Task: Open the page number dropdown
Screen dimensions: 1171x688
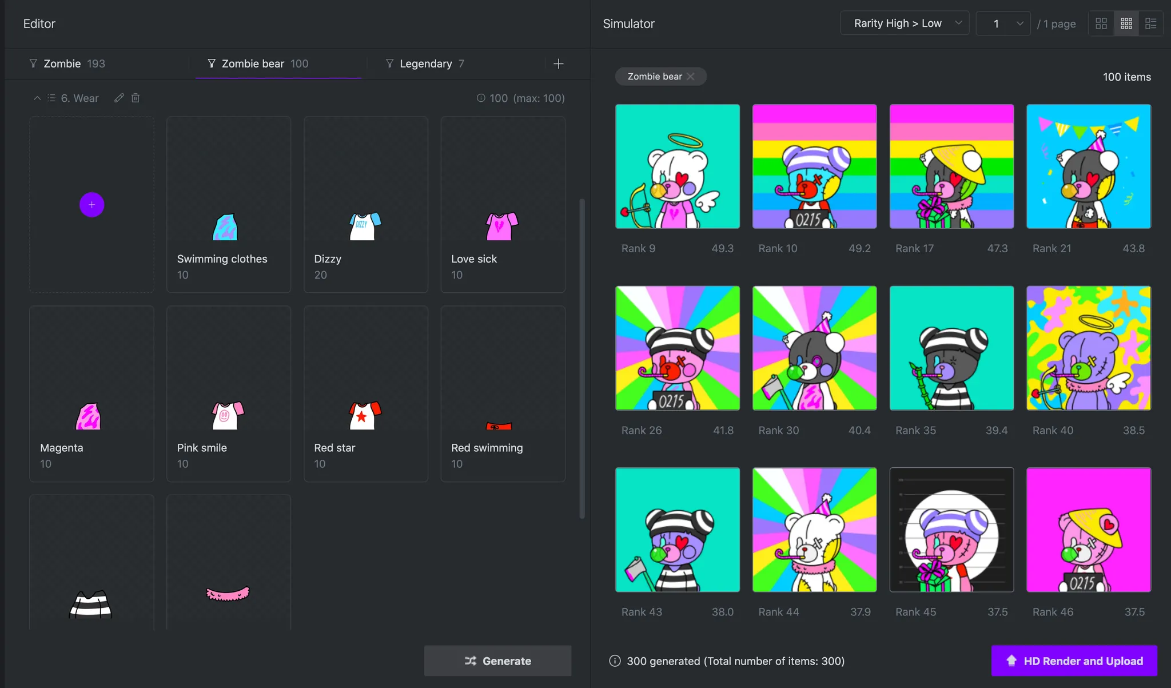Action: pos(1003,23)
